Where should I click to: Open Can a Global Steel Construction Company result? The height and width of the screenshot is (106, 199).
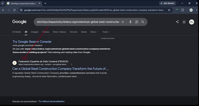pos(60,69)
